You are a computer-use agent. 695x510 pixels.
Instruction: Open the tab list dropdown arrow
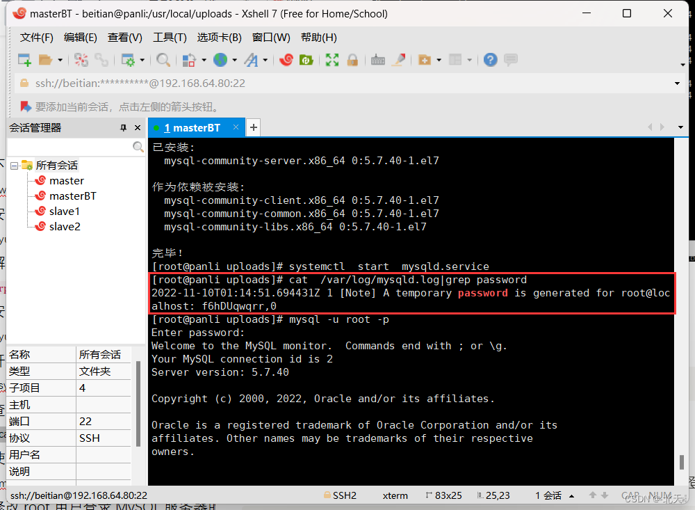680,127
